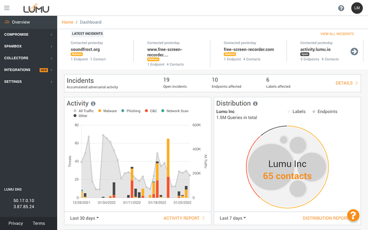The width and height of the screenshot is (368, 230).
Task: Click the help question mark icon in header
Action: [341, 8]
